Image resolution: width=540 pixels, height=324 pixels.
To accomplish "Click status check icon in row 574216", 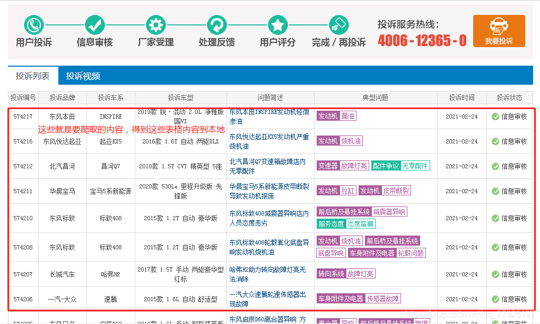I will 495,141.
